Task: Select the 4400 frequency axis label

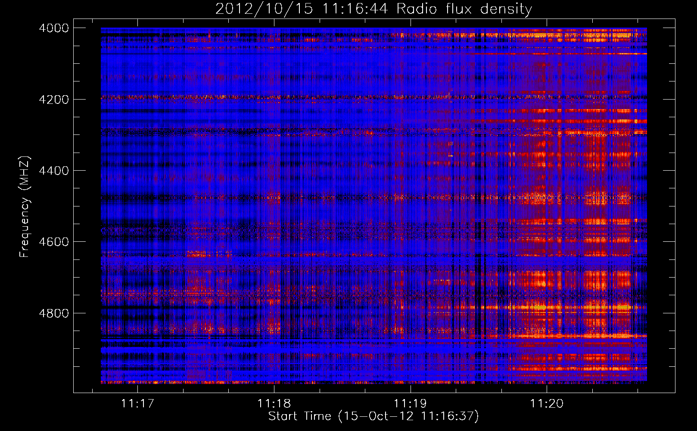Action: [x=54, y=171]
